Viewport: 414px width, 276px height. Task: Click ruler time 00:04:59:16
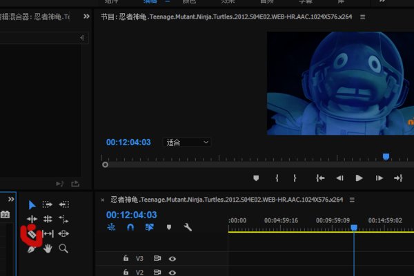pyautogui.click(x=282, y=220)
